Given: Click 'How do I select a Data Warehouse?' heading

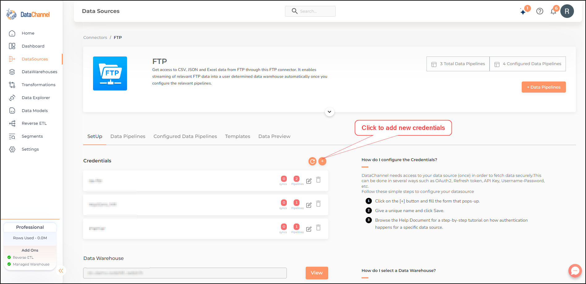Looking at the screenshot, I should pos(399,270).
